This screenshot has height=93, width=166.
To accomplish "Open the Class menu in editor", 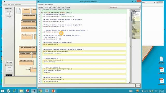I will click(39, 4).
